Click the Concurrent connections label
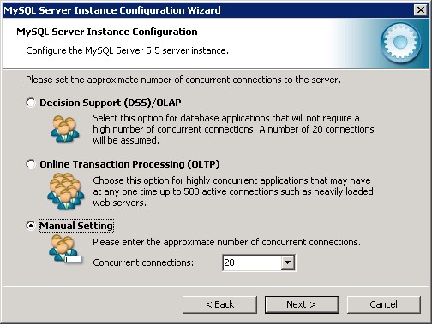This screenshot has height=324, width=432. (143, 262)
